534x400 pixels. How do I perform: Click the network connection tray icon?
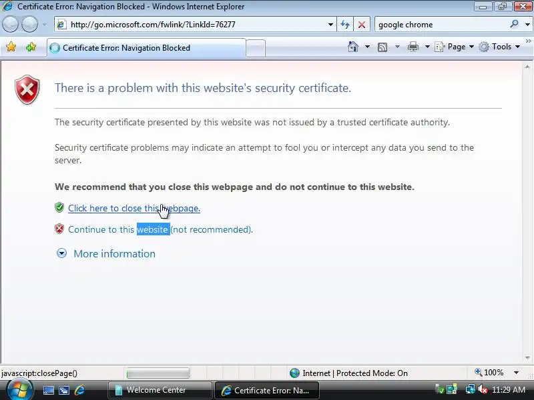click(x=470, y=389)
